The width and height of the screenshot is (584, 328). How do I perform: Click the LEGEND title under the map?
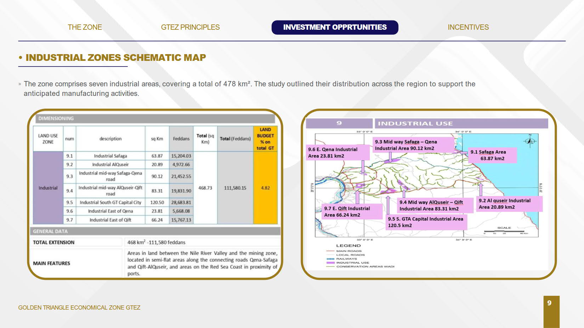348,246
